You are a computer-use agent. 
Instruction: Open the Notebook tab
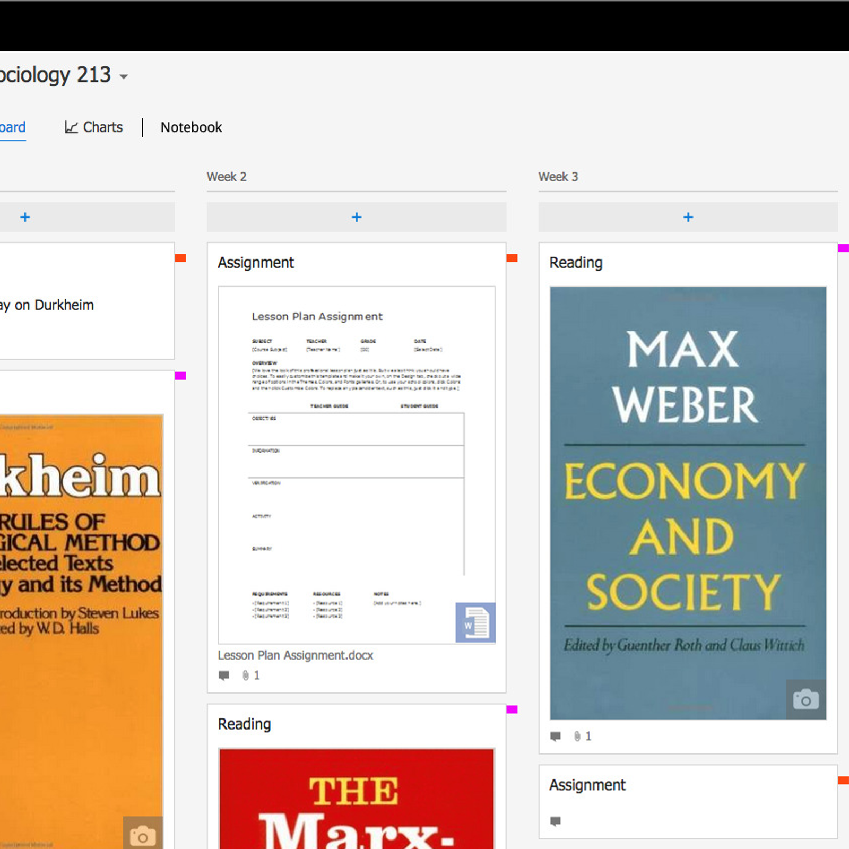click(191, 127)
